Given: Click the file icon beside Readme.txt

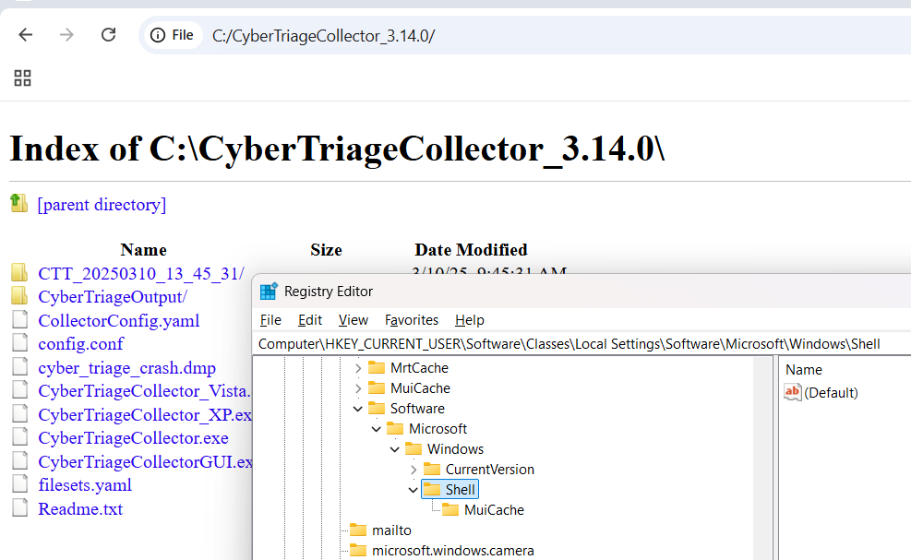Looking at the screenshot, I should 20,507.
